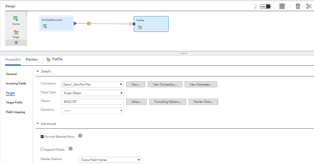Toggle the ON validation switch

pos(265,6)
